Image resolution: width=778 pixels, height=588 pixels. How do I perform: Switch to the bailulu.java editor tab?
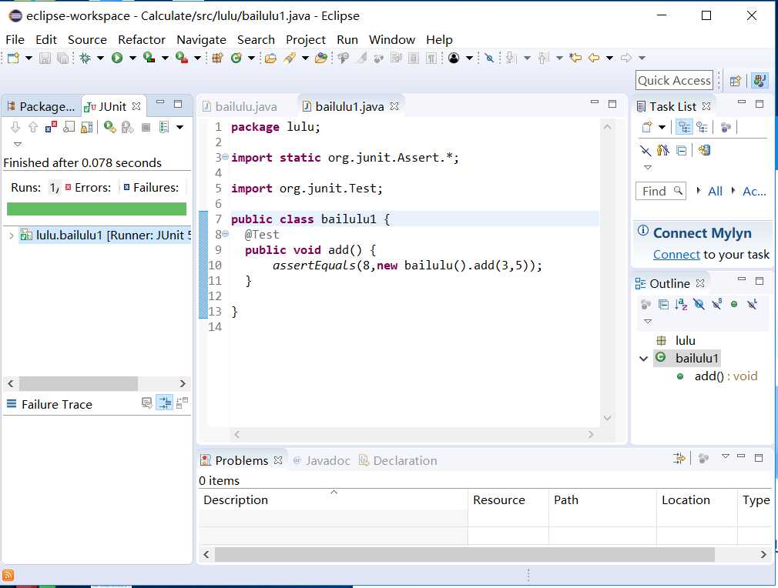(x=240, y=106)
